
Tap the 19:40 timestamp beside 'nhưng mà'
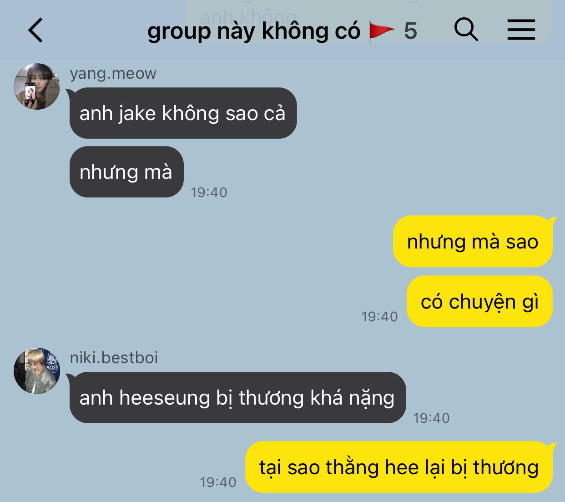(209, 192)
